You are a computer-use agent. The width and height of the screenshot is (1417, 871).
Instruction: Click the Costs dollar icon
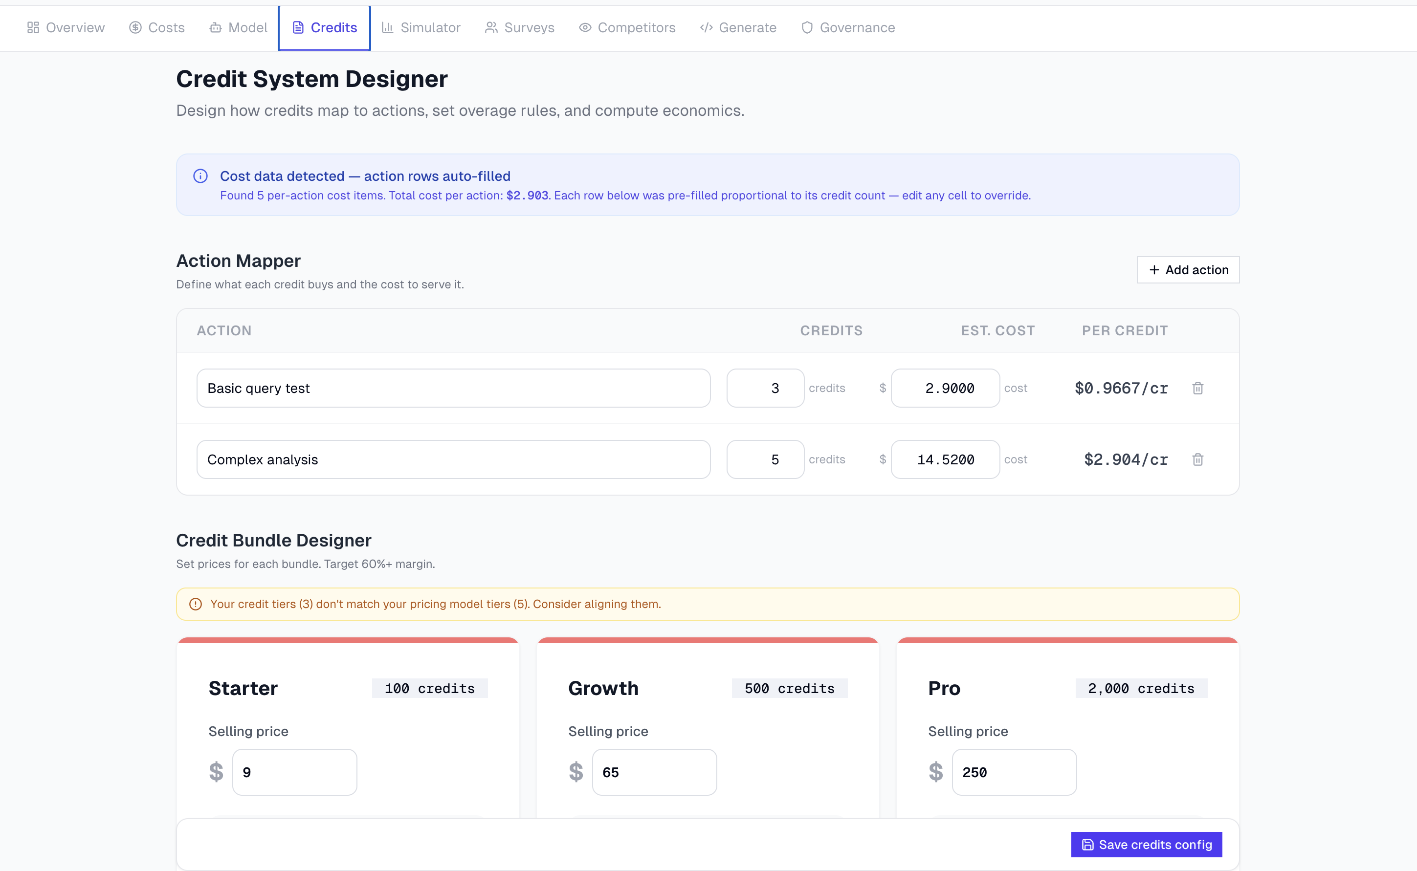click(135, 28)
